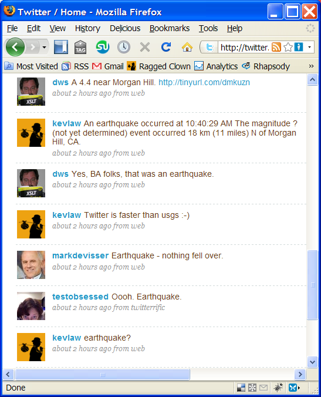Open the back/forward history dropdown arrow

[44, 48]
